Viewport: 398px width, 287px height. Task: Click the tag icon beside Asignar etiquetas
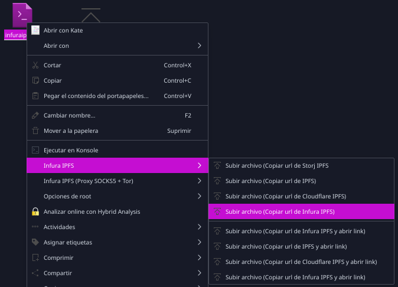pos(35,242)
